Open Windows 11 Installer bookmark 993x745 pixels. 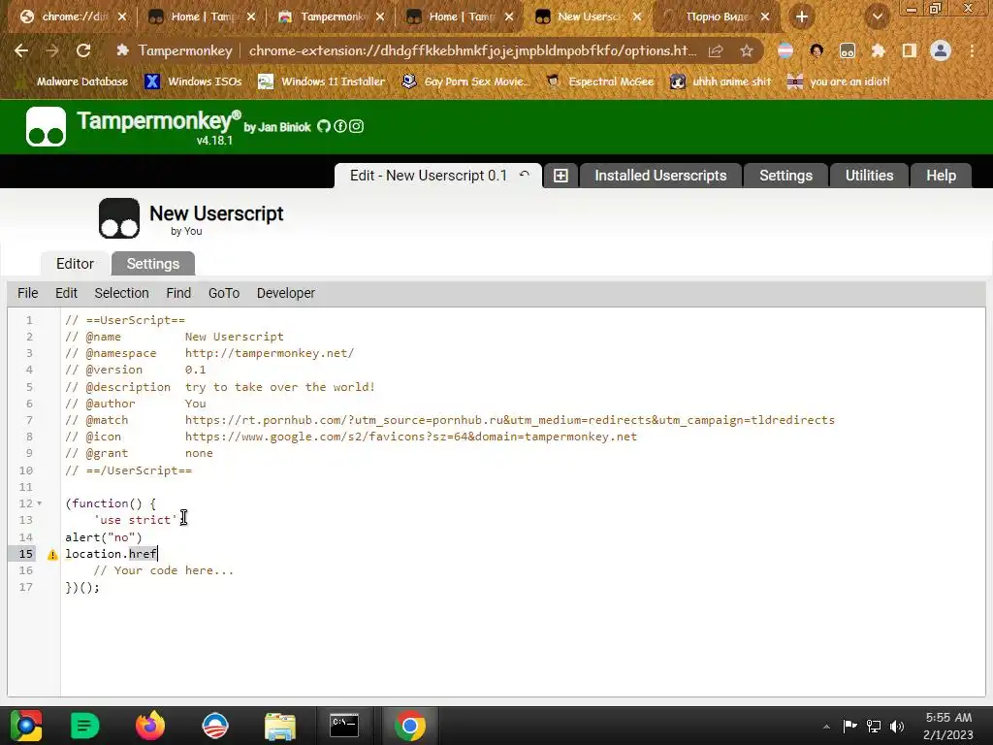[x=322, y=81]
